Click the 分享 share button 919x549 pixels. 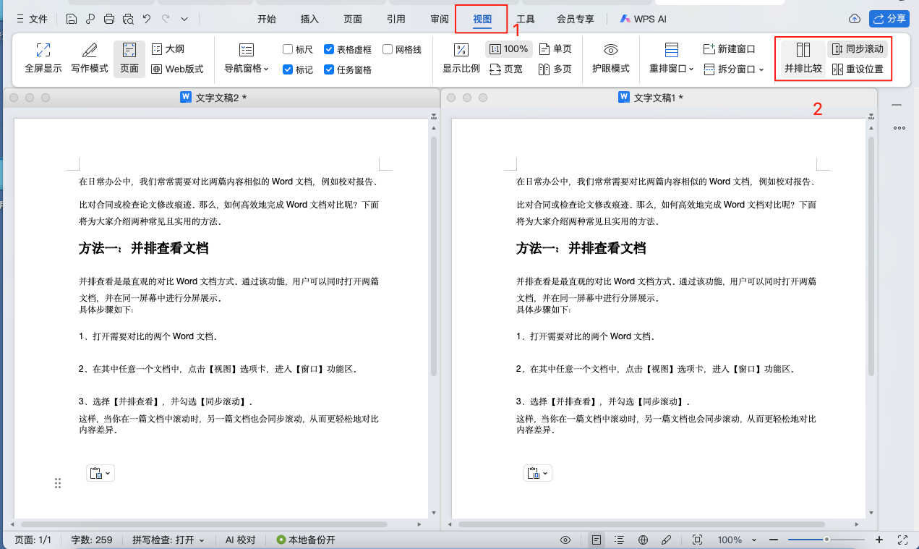[x=889, y=19]
